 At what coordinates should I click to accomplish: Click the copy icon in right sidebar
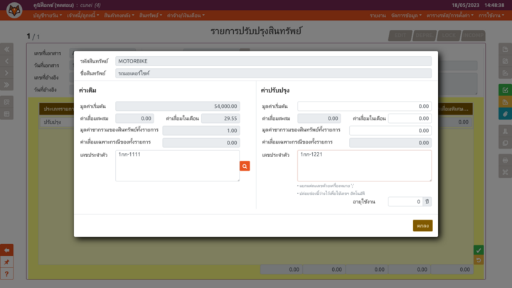[x=505, y=143]
